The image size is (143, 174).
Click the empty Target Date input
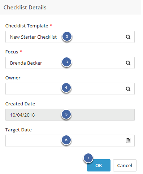point(64,141)
